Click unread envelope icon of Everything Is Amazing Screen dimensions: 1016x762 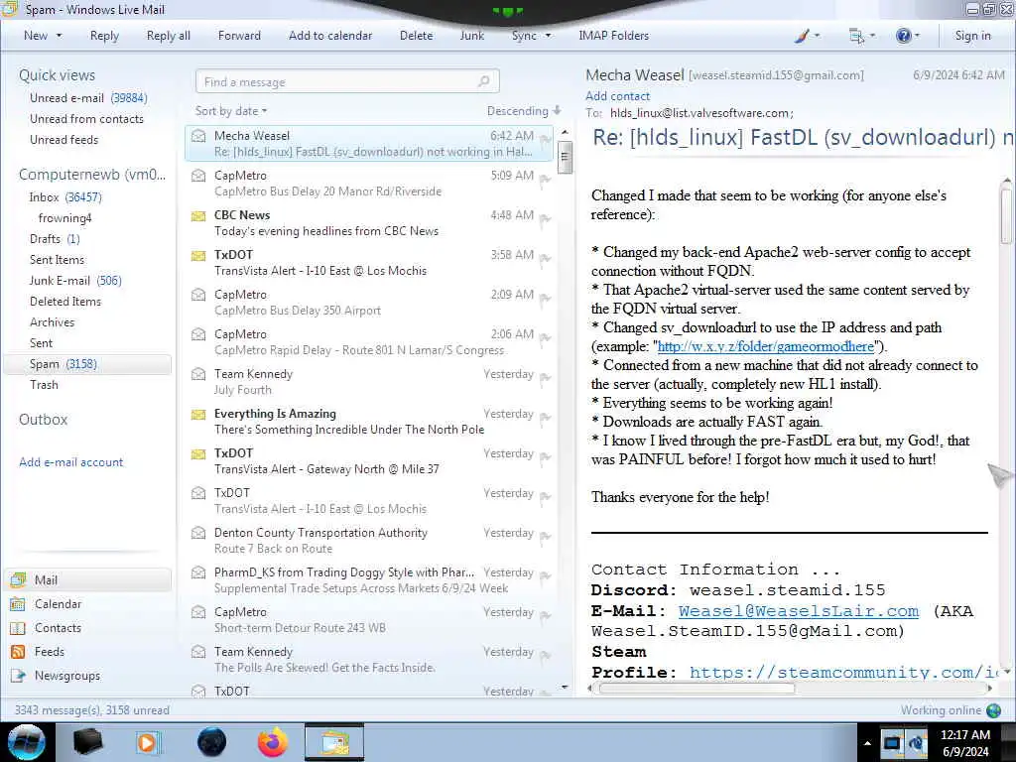click(198, 414)
